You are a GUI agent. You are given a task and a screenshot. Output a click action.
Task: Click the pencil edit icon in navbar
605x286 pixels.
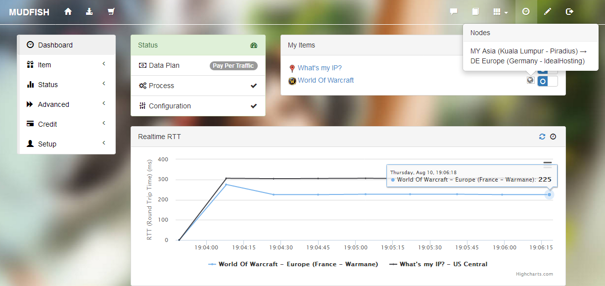[x=548, y=12]
